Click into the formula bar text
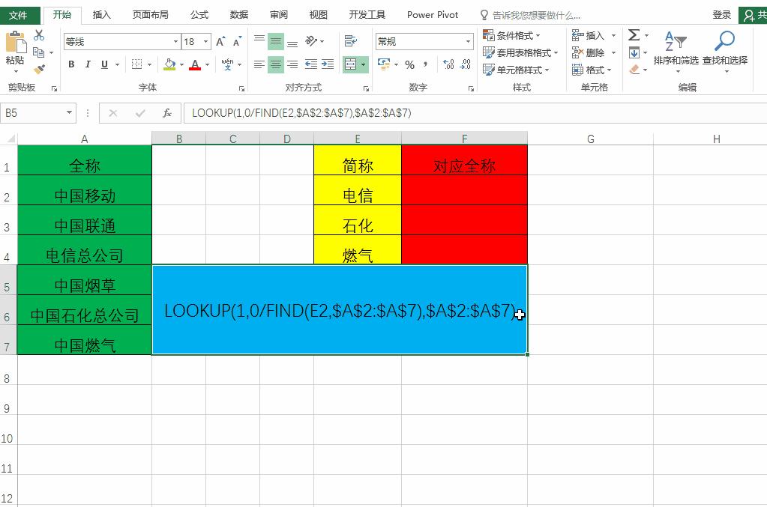The width and height of the screenshot is (767, 507). (x=301, y=113)
